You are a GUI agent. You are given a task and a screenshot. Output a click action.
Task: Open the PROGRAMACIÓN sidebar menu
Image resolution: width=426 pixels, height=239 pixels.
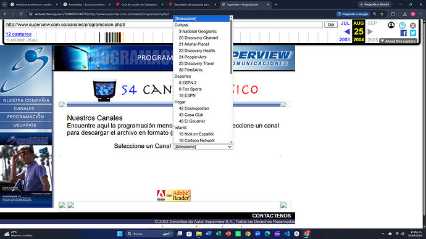coord(25,116)
